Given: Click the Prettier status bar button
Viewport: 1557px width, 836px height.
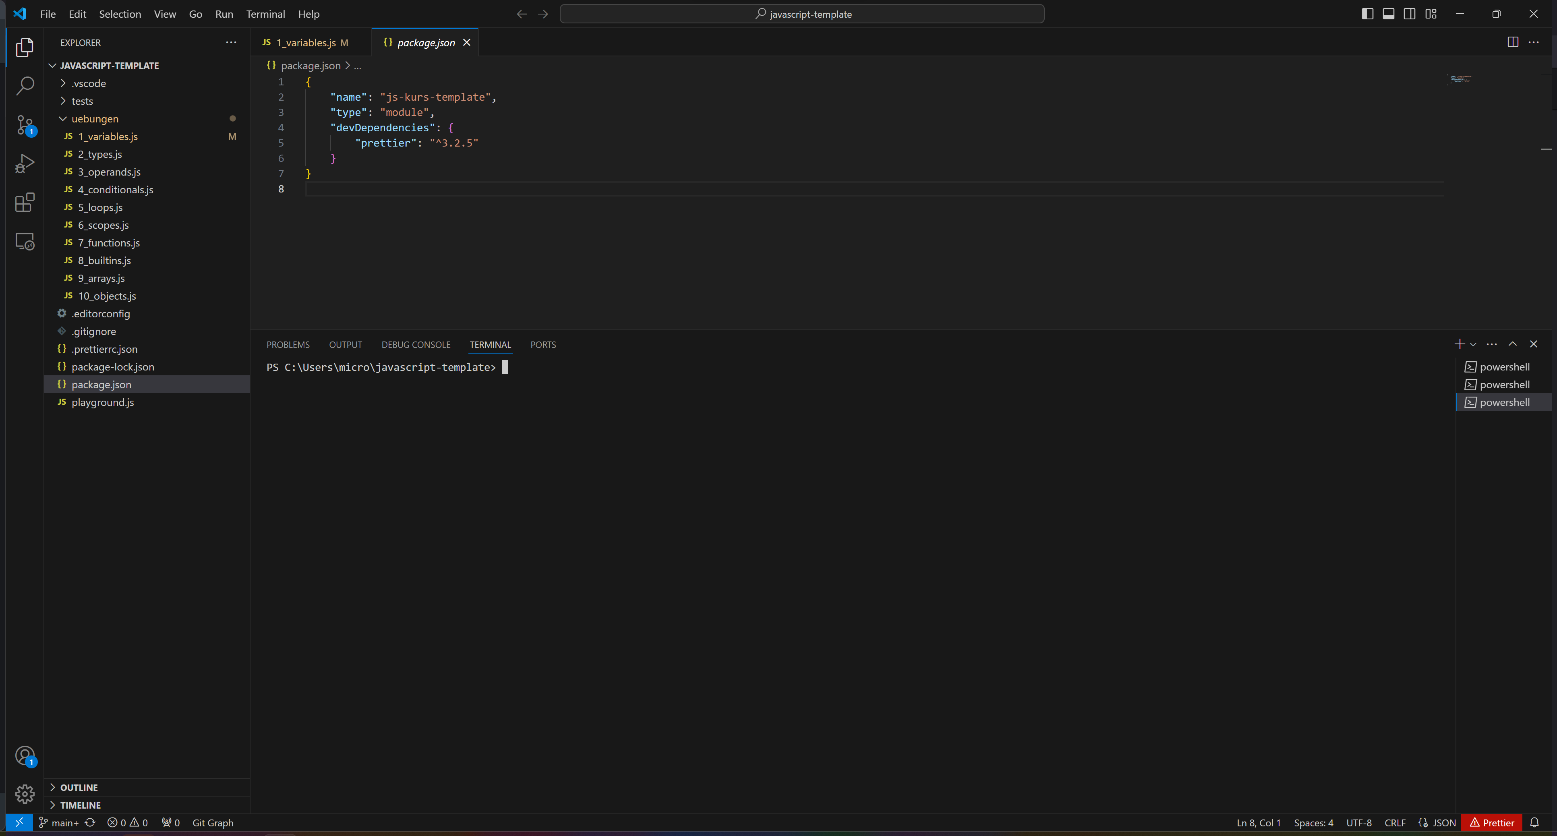Looking at the screenshot, I should [1491, 823].
